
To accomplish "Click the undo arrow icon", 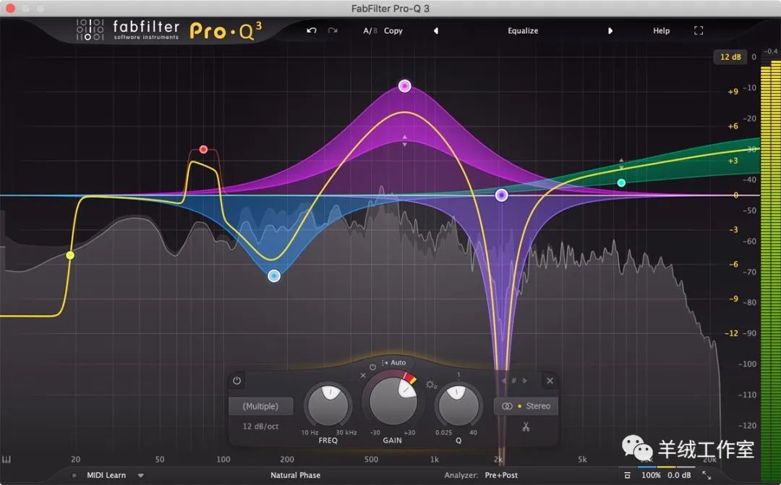I will (x=312, y=31).
